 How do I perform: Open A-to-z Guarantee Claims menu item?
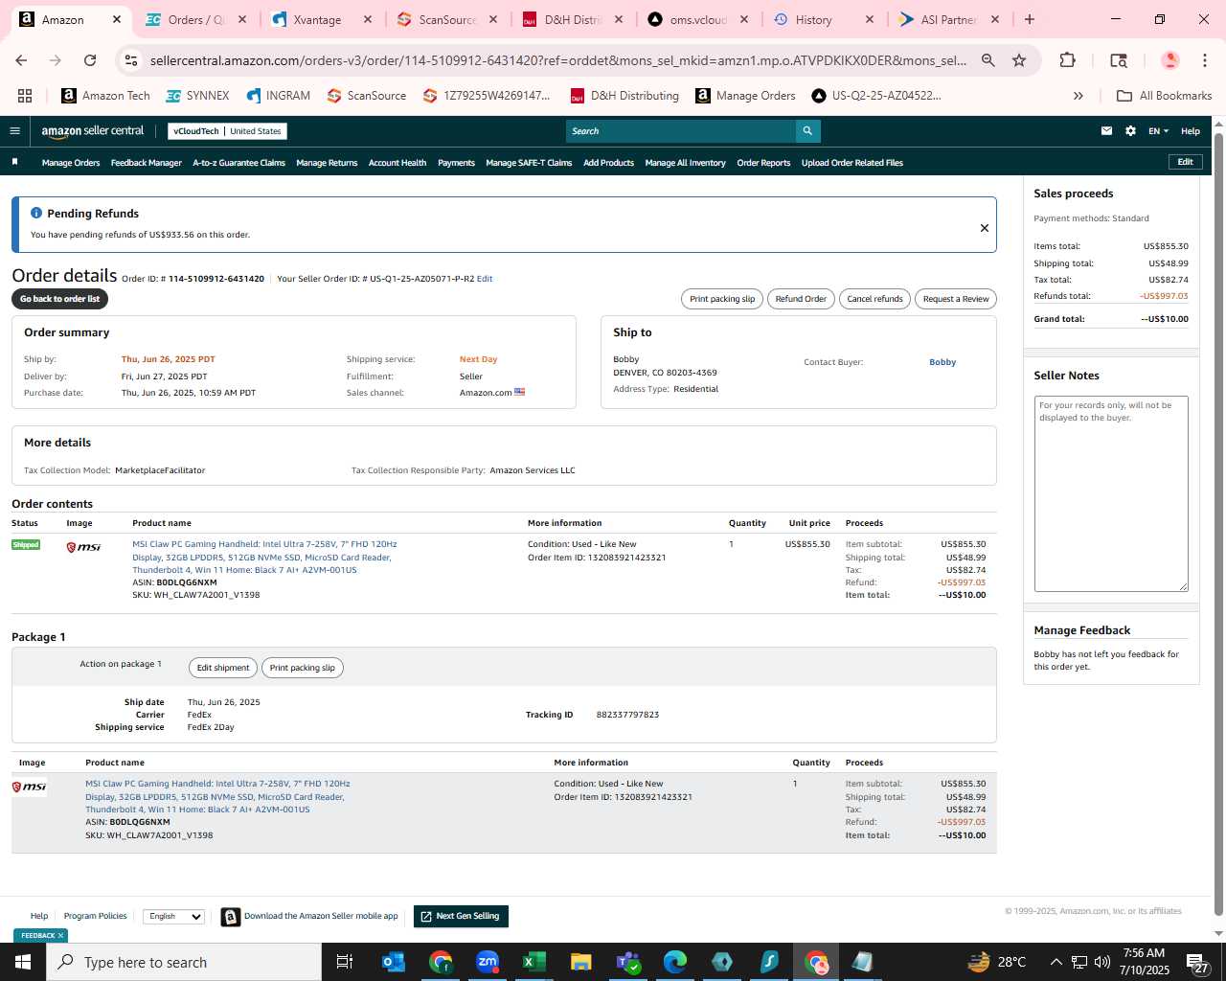pos(239,163)
